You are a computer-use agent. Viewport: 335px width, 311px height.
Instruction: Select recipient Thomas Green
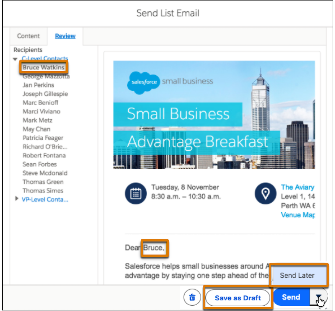tap(43, 182)
